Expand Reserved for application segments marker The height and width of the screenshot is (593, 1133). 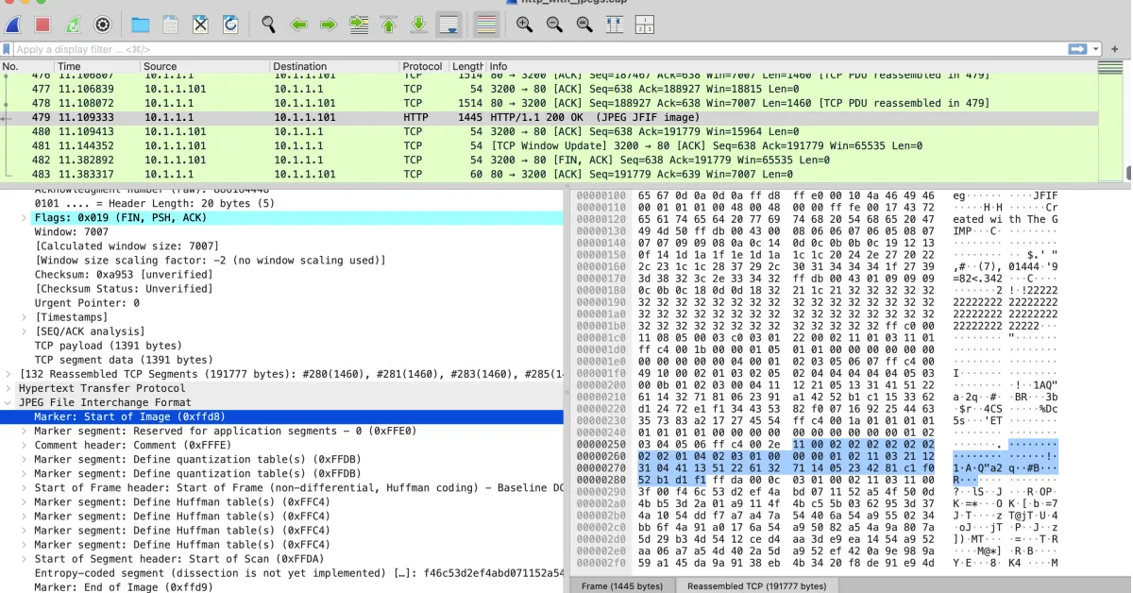tap(25, 432)
